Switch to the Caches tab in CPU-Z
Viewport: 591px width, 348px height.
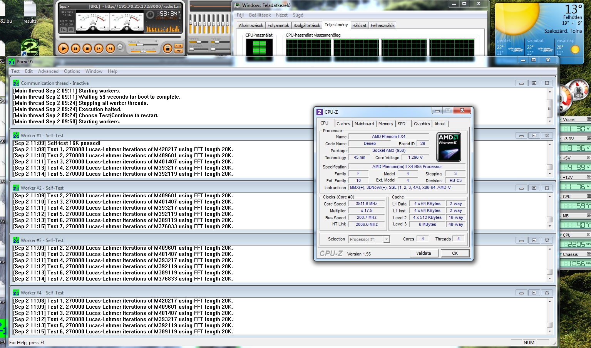click(x=343, y=124)
